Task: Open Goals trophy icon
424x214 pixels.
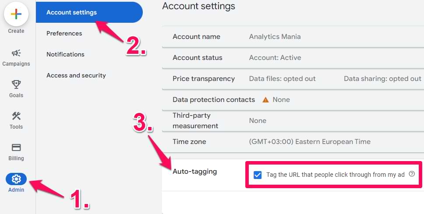Action: [16, 84]
